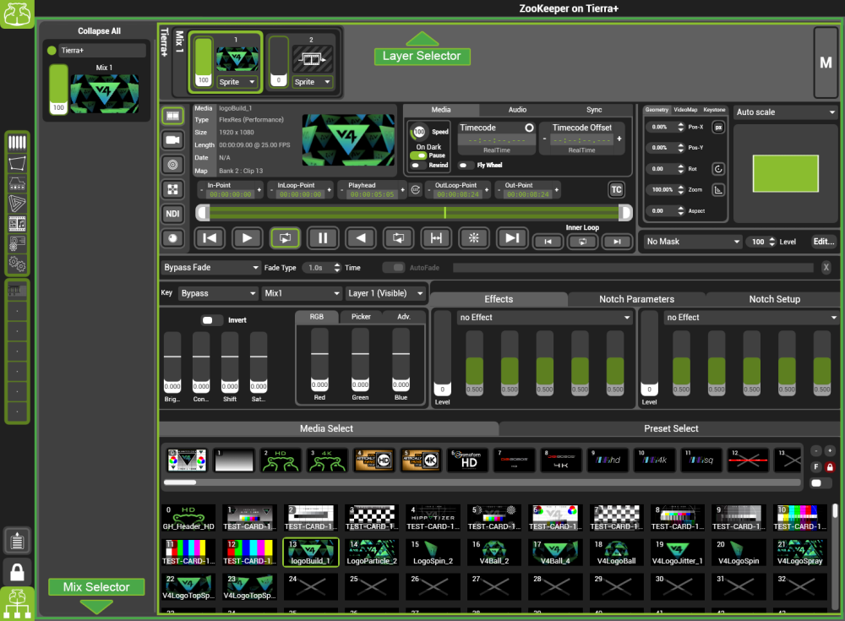Click the rotation icon beside Rot
Screen dimensions: 845x621
click(718, 169)
